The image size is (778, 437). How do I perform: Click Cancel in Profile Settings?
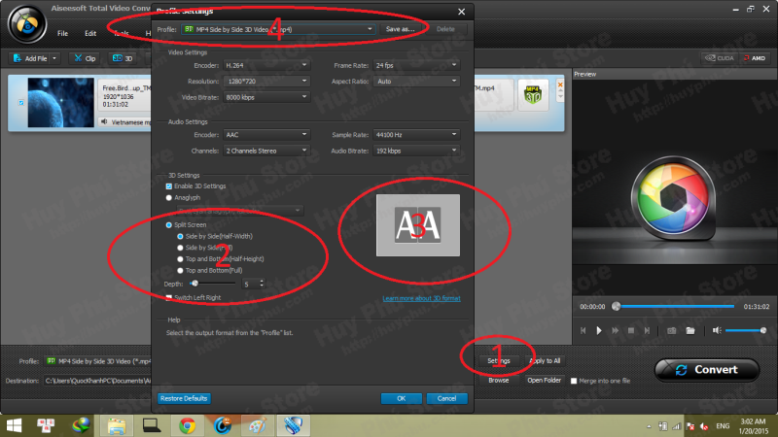[446, 398]
